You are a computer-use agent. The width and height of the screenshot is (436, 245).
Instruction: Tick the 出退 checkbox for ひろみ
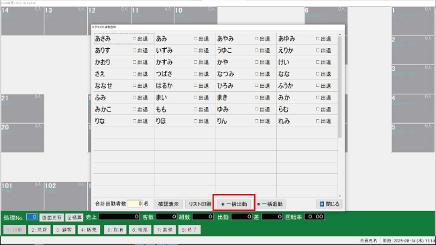click(257, 86)
